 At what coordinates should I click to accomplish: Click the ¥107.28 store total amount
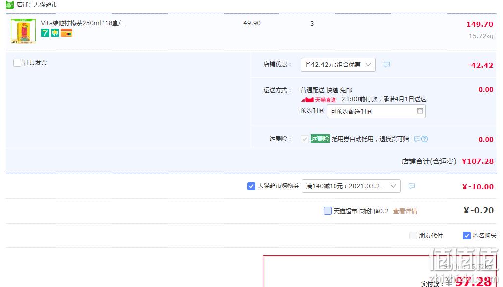[478, 161]
